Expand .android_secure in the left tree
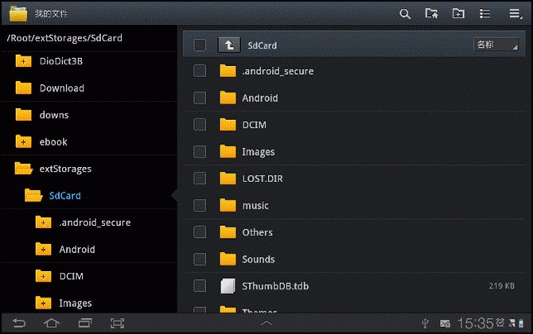 pos(43,222)
